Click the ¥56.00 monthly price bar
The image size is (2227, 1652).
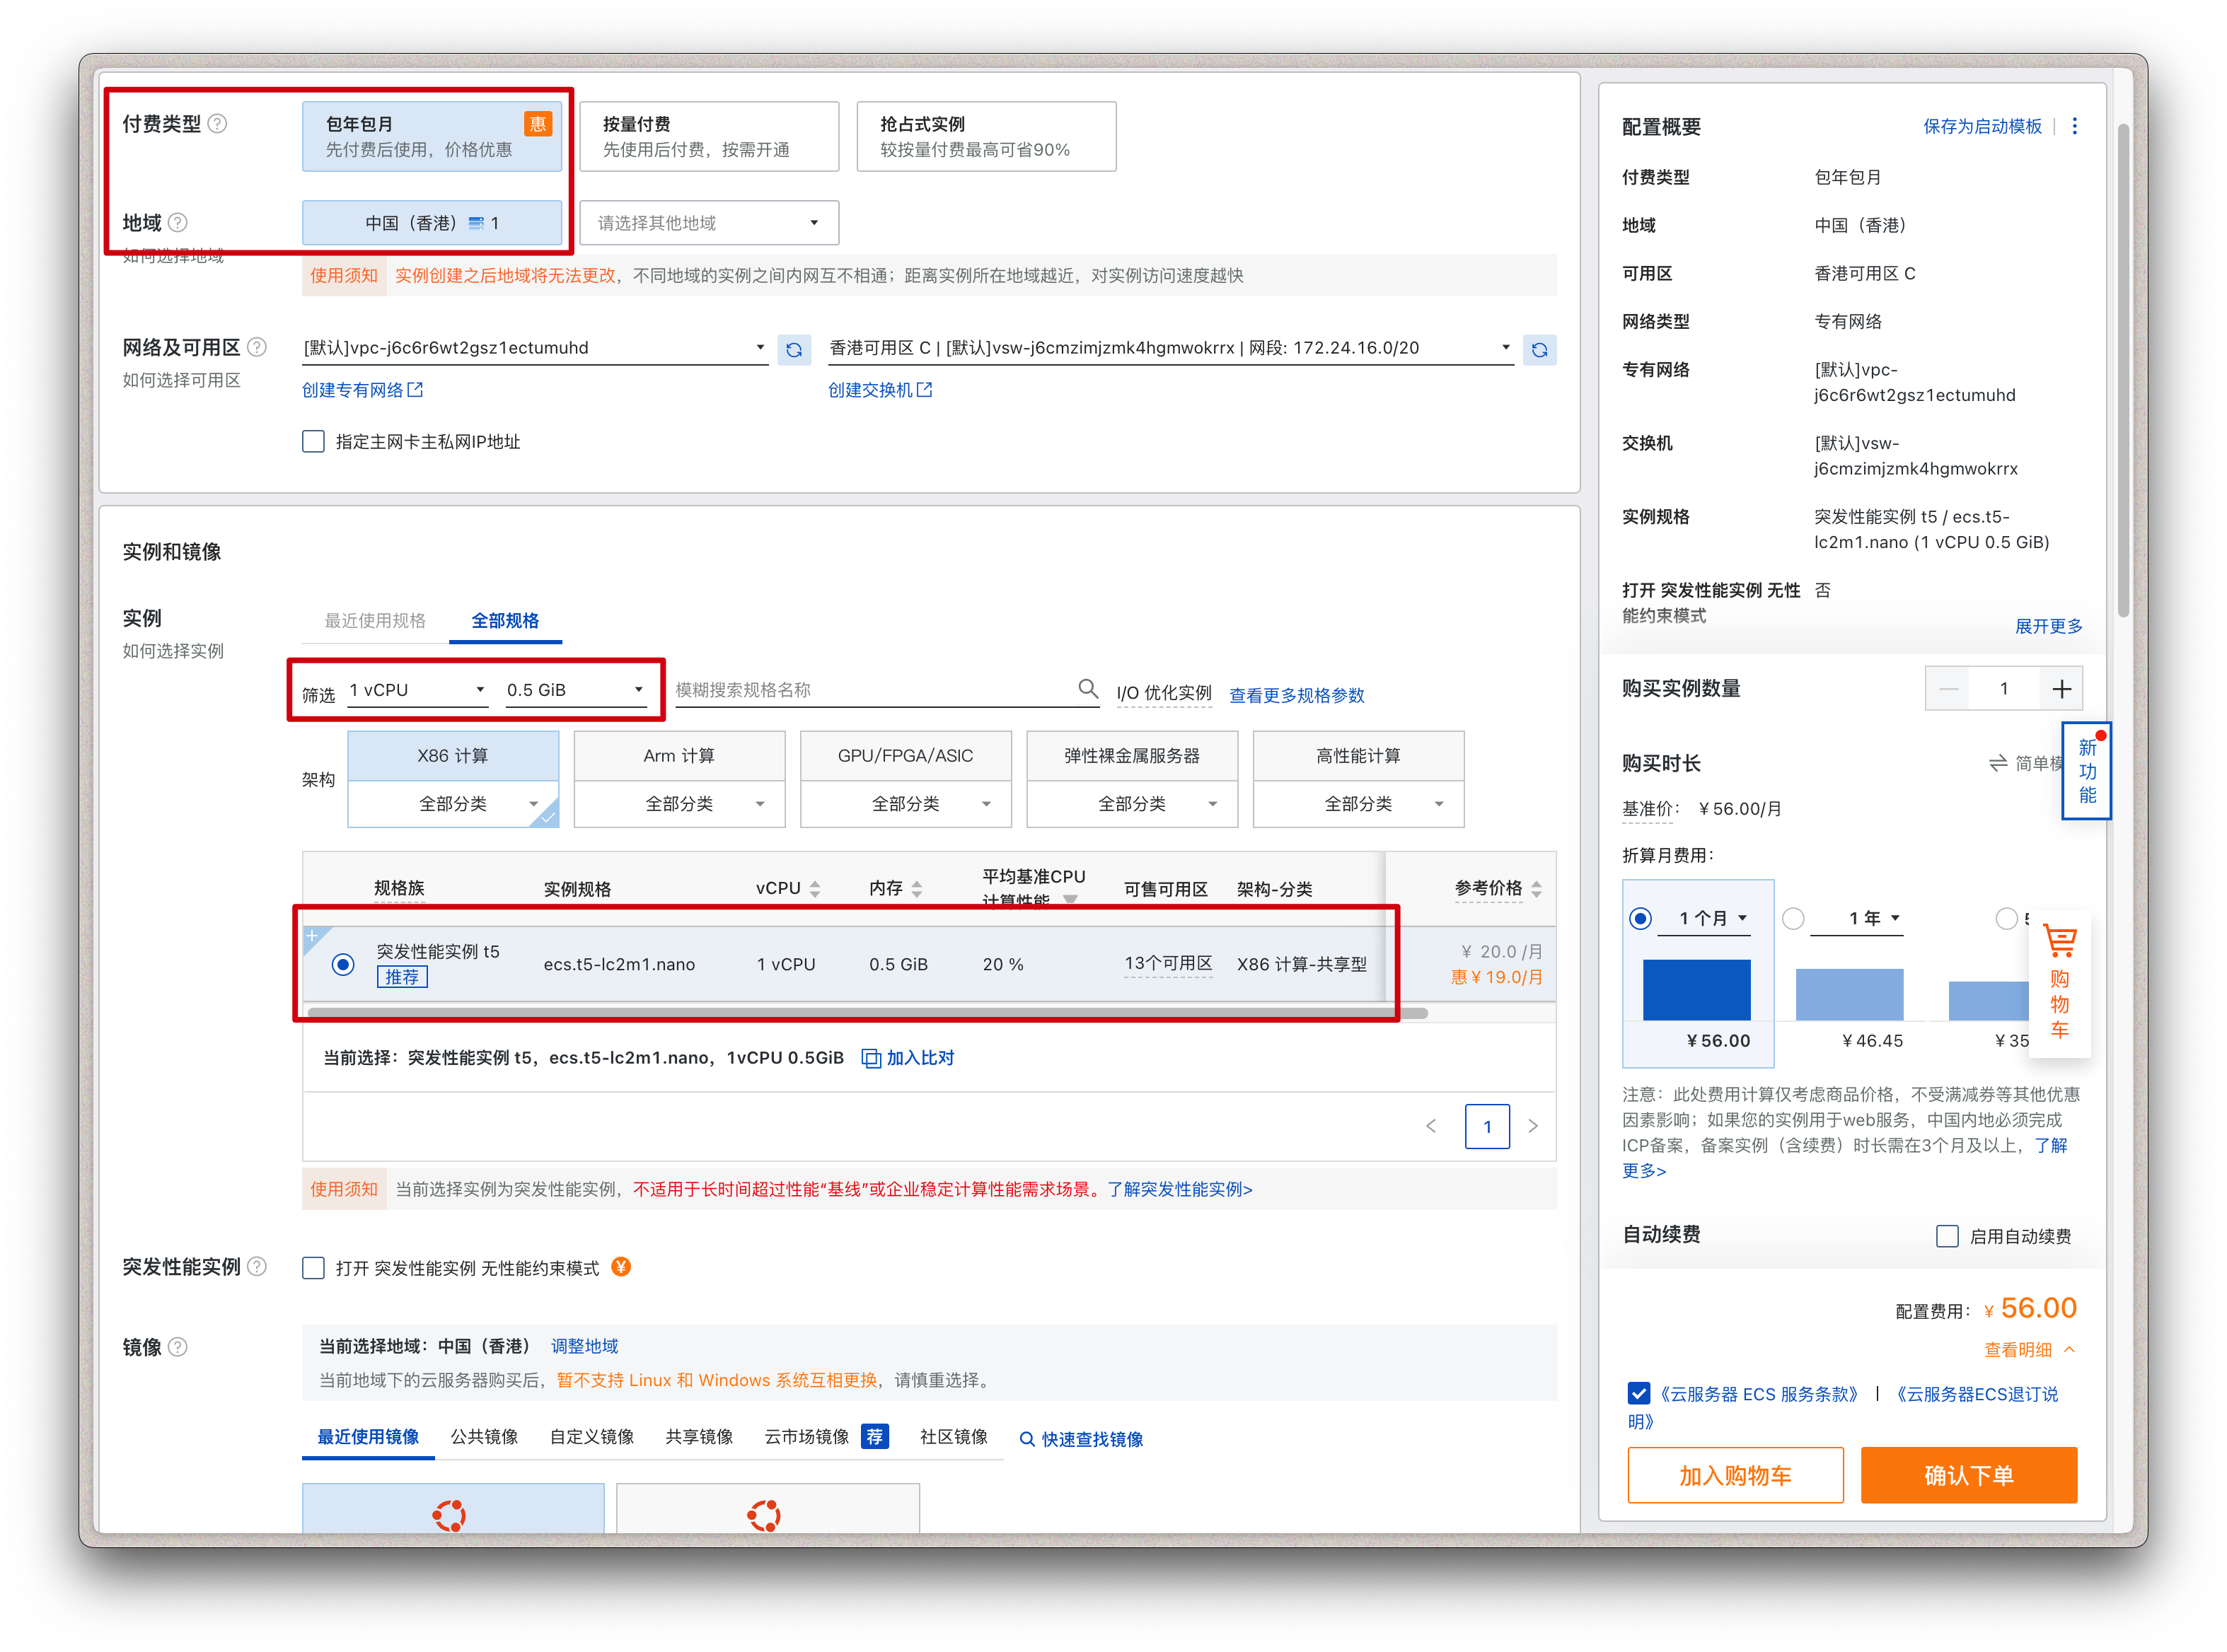tap(1696, 990)
